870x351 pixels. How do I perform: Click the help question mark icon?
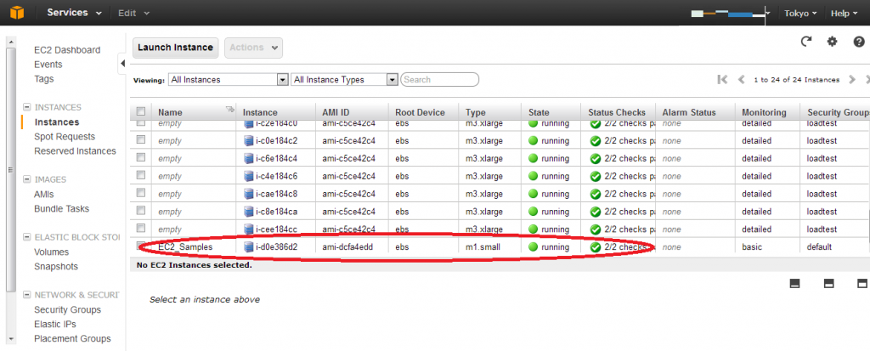tap(859, 42)
